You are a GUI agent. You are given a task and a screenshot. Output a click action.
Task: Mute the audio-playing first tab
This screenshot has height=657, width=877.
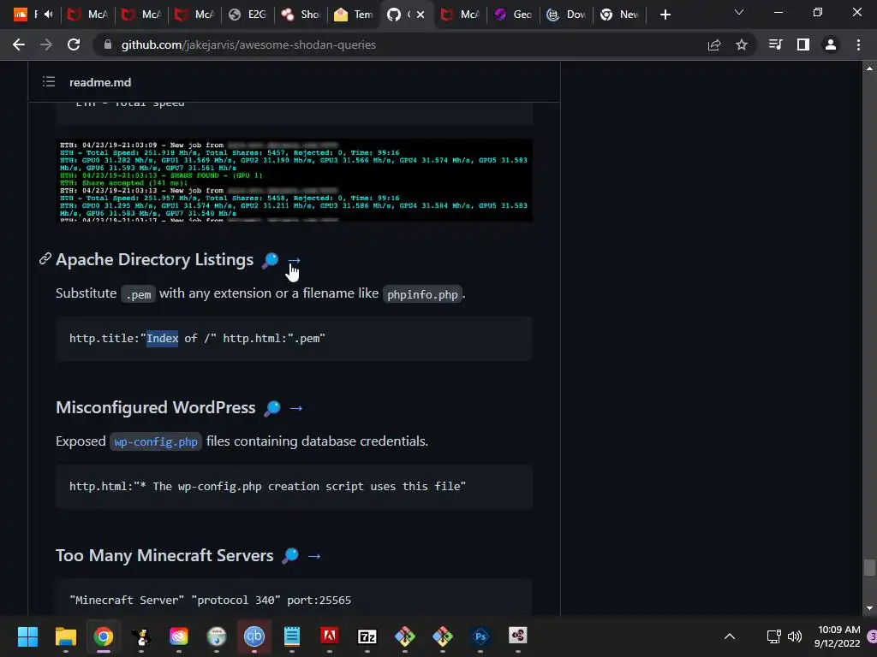click(49, 15)
